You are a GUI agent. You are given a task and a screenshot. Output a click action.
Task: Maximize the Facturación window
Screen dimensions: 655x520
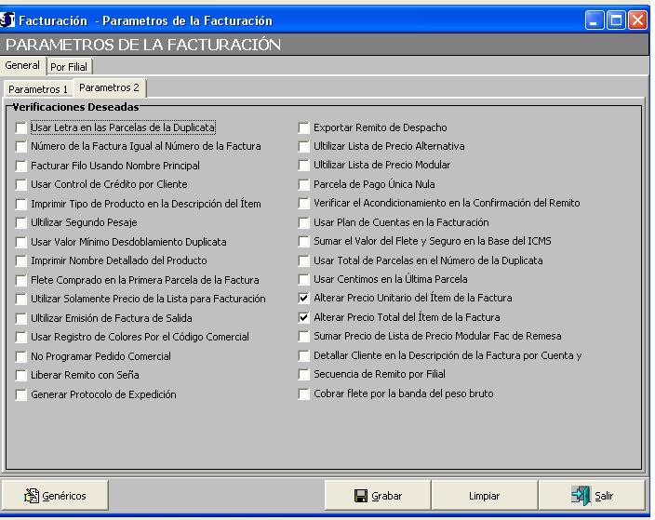pos(617,20)
